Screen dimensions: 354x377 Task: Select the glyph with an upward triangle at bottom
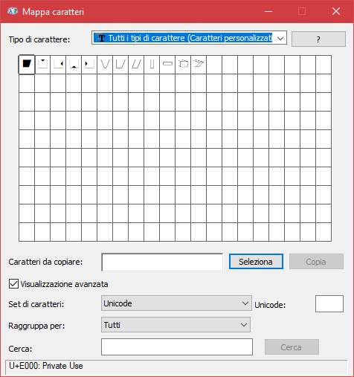pyautogui.click(x=74, y=64)
